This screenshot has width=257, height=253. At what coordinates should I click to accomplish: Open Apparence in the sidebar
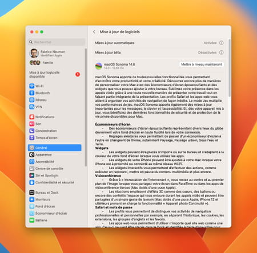tap(55, 155)
